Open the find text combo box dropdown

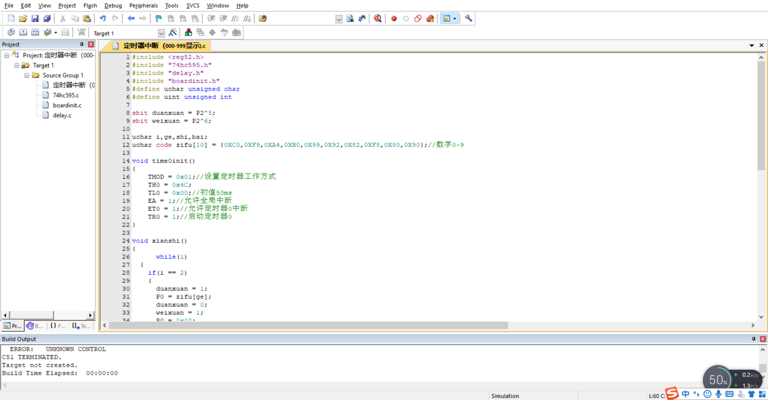[339, 19]
